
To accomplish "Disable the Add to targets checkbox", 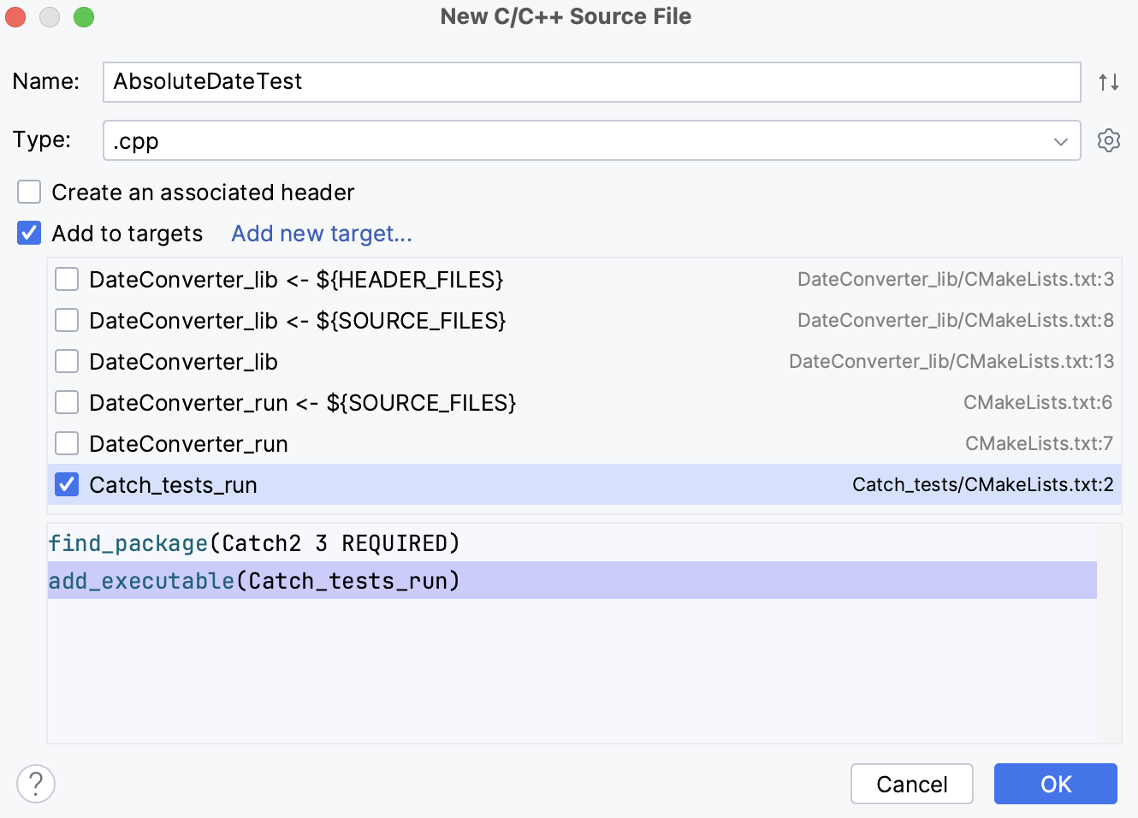I will [28, 233].
